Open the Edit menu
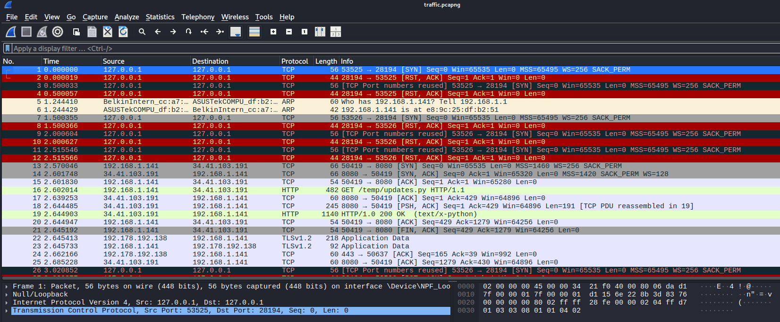The width and height of the screenshot is (780, 322). point(31,17)
